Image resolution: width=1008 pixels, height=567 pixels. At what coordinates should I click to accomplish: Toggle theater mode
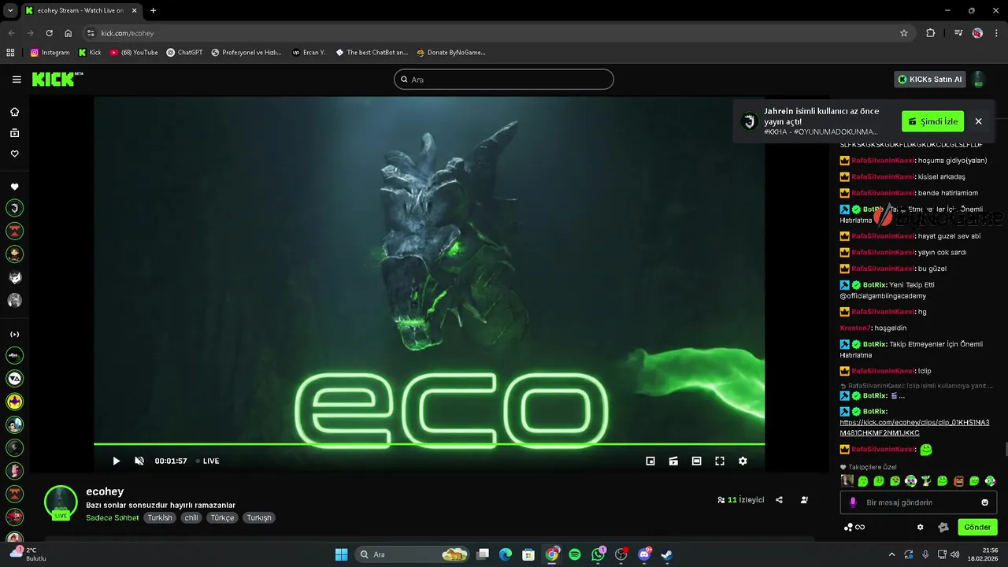[696, 461]
